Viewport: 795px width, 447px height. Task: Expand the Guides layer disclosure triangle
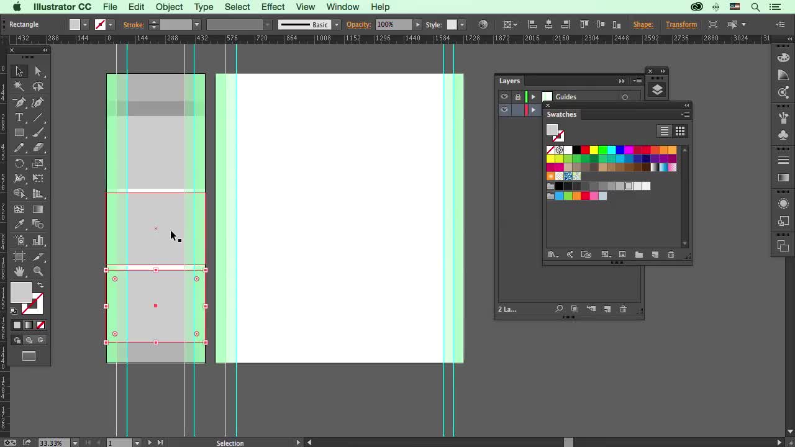click(x=533, y=96)
